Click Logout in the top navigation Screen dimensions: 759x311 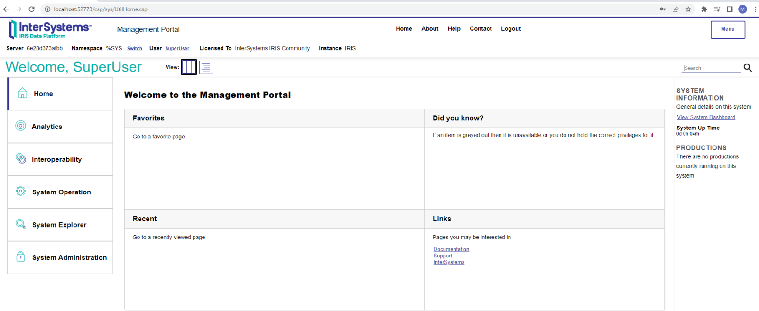coord(511,29)
